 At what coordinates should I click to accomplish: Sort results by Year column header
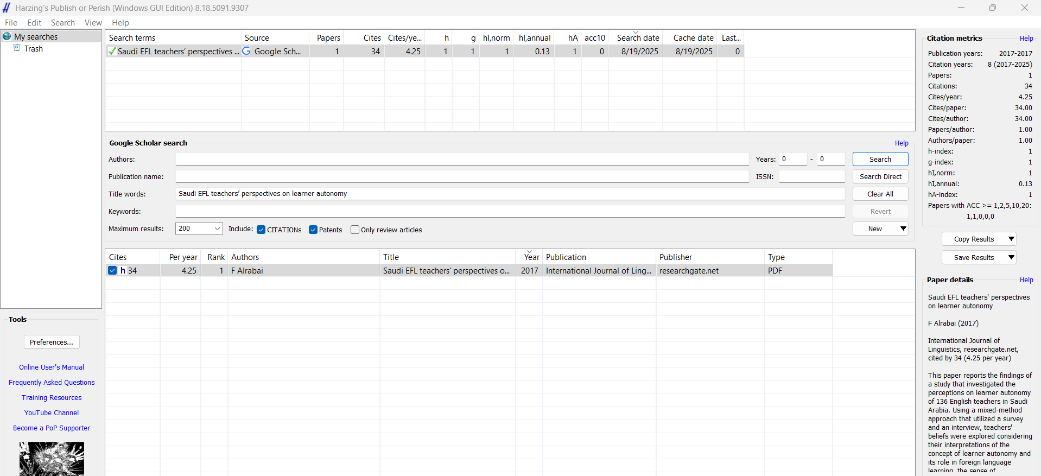pyautogui.click(x=529, y=257)
